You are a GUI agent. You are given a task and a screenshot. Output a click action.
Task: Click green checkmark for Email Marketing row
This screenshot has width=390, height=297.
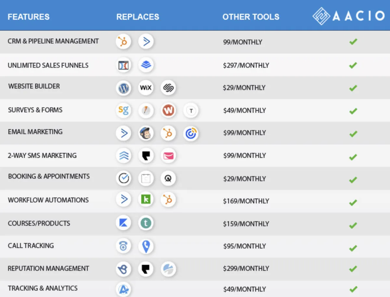(353, 134)
